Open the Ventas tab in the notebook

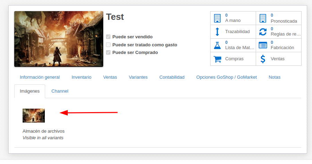[x=110, y=77]
